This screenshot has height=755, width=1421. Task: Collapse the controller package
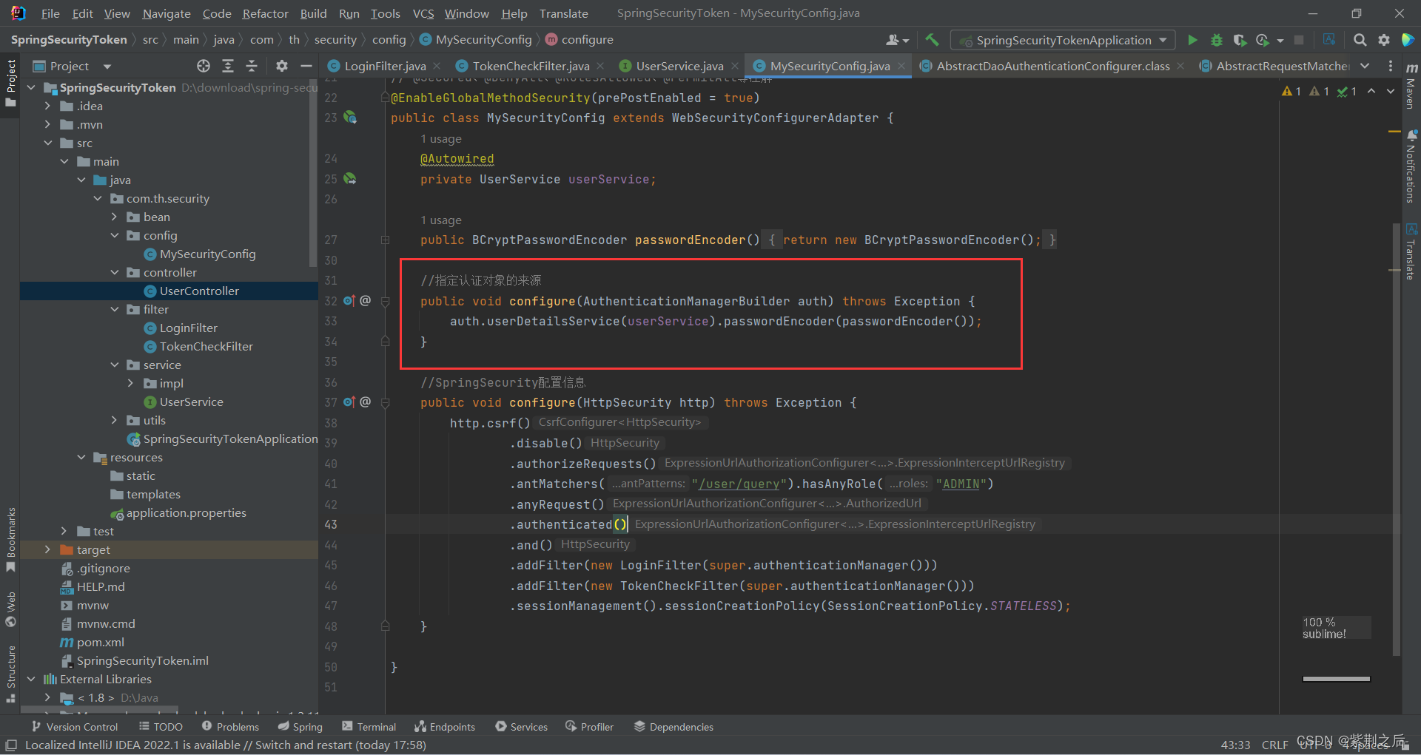tap(114, 272)
